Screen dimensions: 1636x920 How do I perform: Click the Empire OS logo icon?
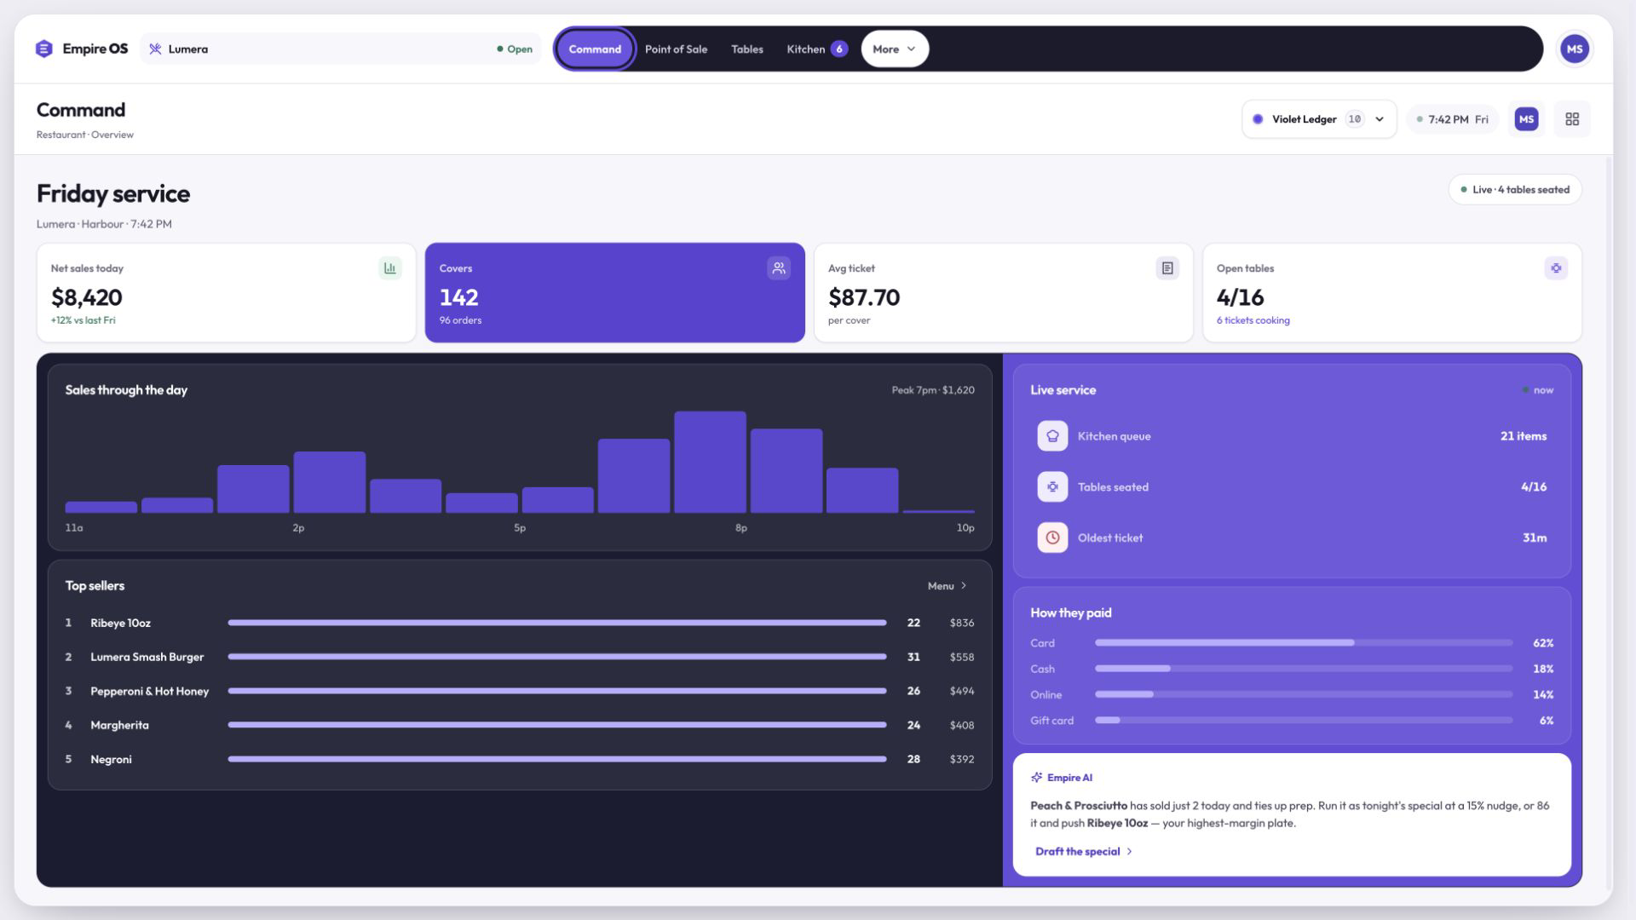pyautogui.click(x=44, y=49)
